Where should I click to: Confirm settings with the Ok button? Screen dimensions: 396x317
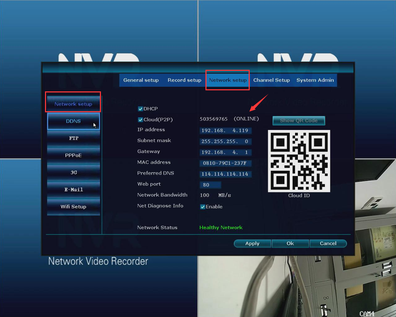[x=290, y=243]
